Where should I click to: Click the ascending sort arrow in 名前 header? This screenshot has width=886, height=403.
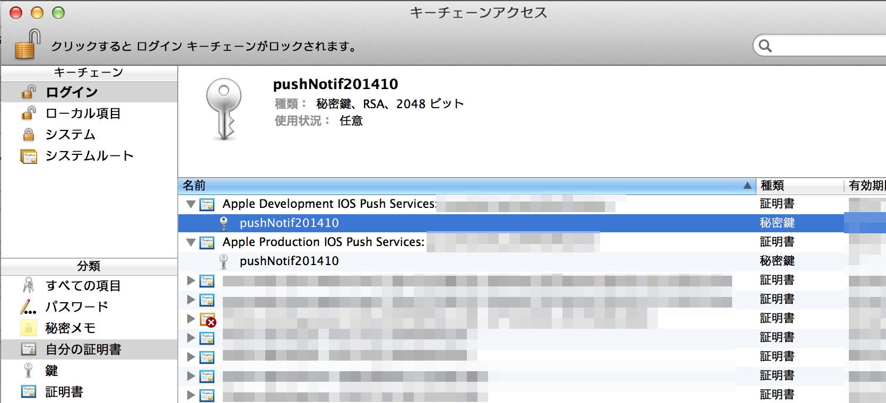tap(747, 186)
